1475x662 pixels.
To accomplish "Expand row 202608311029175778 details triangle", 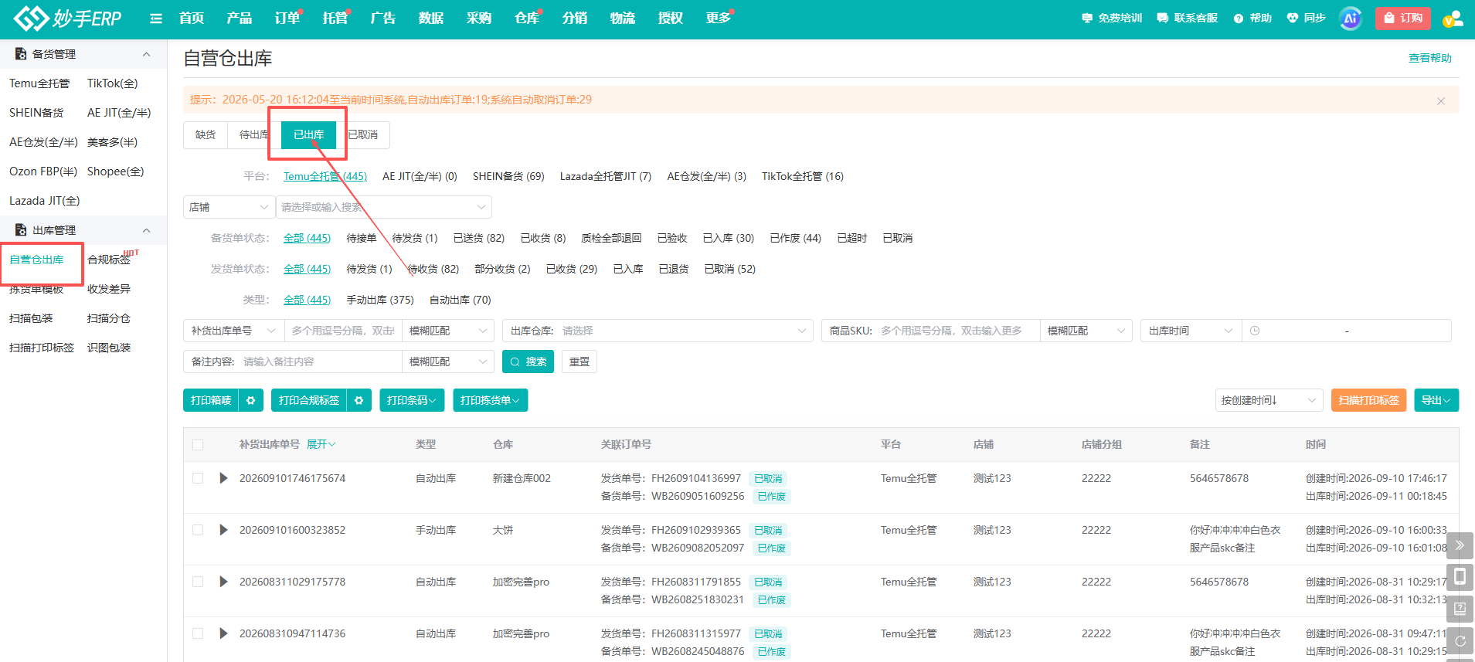I will pyautogui.click(x=223, y=582).
